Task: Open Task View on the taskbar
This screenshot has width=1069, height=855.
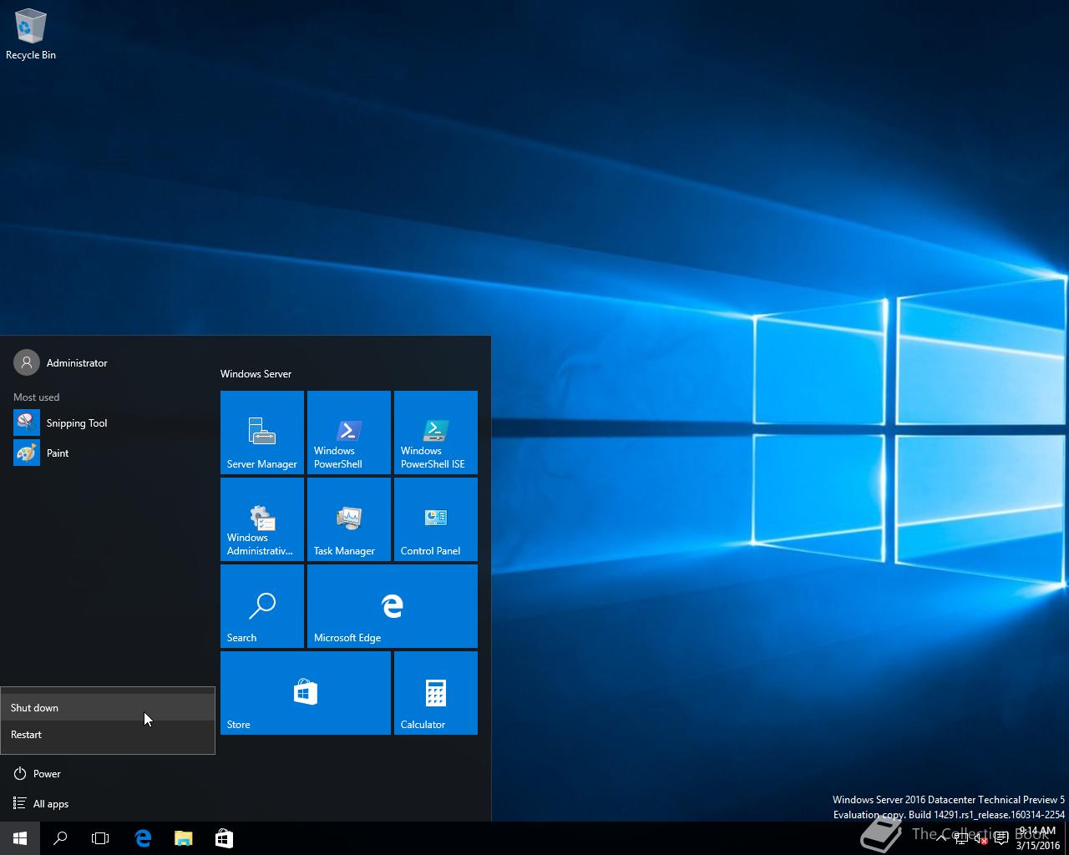Action: click(x=100, y=838)
